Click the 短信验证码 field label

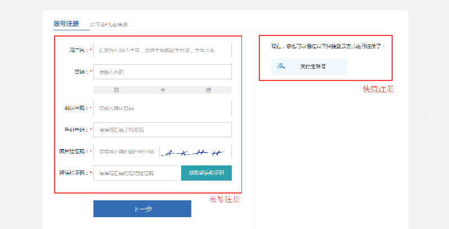click(74, 173)
